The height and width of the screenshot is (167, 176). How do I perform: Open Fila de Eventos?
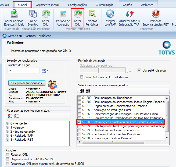(33, 18)
